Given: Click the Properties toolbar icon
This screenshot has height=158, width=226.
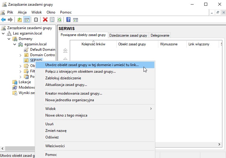Looking at the screenshot, I should click(52, 20).
